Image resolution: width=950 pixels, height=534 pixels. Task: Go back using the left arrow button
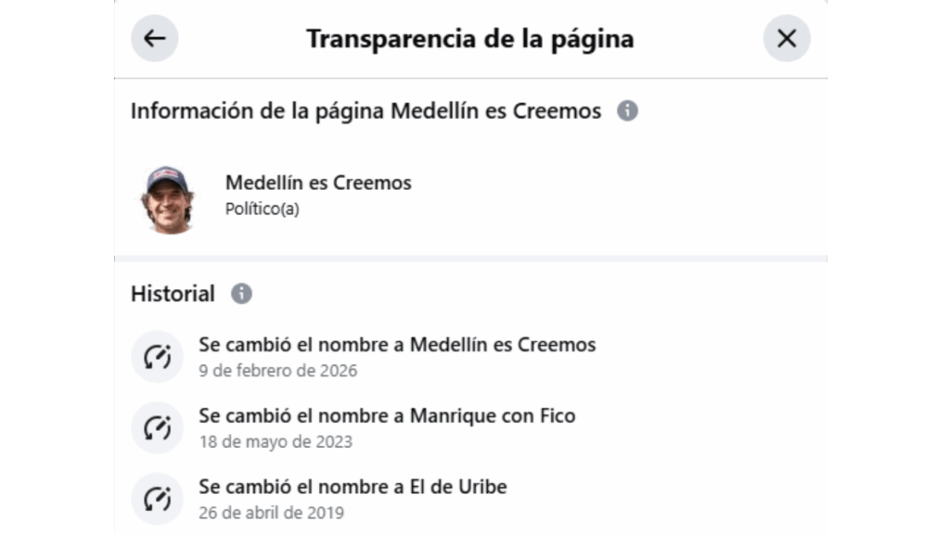pyautogui.click(x=154, y=38)
